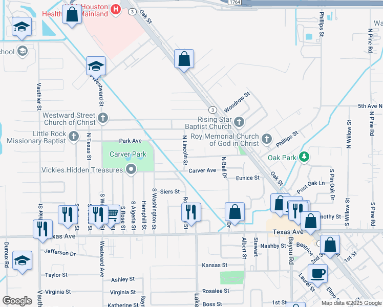Select the 'N Texas St' label
383x307 pixels.
[89, 146]
